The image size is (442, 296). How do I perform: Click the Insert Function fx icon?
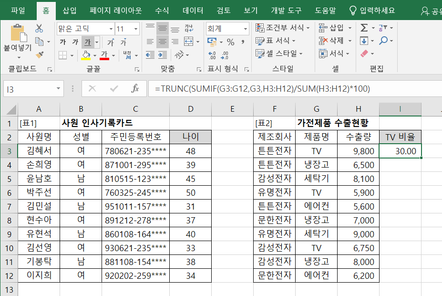pyautogui.click(x=135, y=88)
